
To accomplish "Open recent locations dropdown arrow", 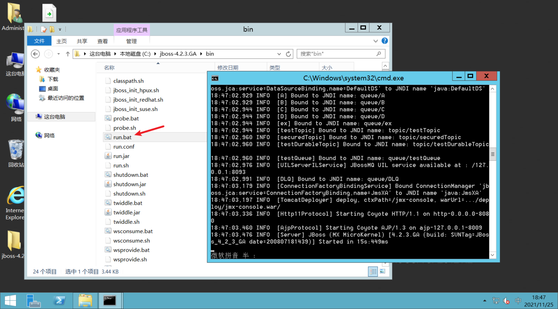I will (58, 54).
